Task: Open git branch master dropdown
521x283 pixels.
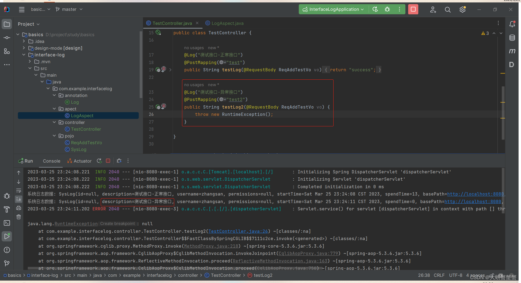Action: pos(69,9)
